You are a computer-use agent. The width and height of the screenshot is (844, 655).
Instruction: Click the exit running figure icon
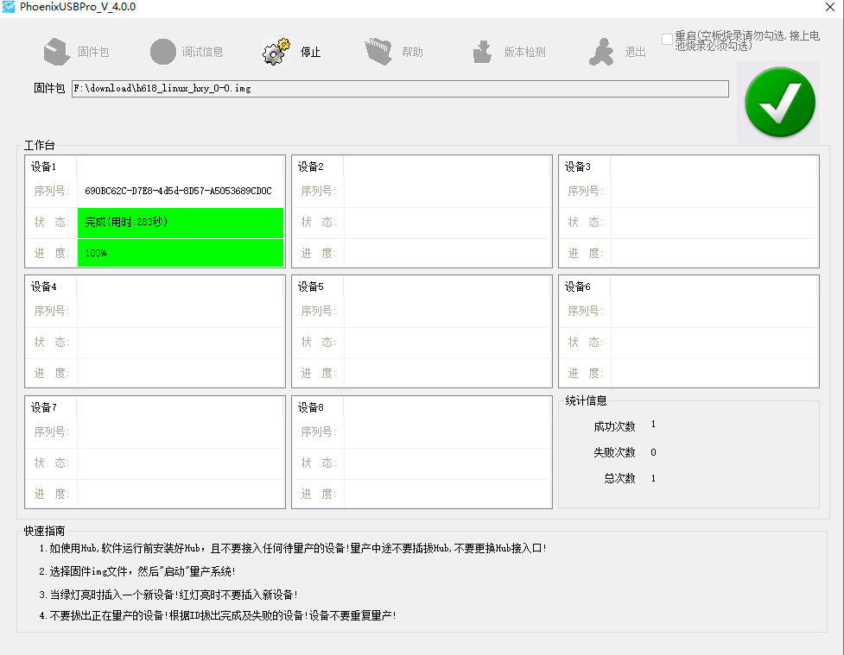coord(601,52)
